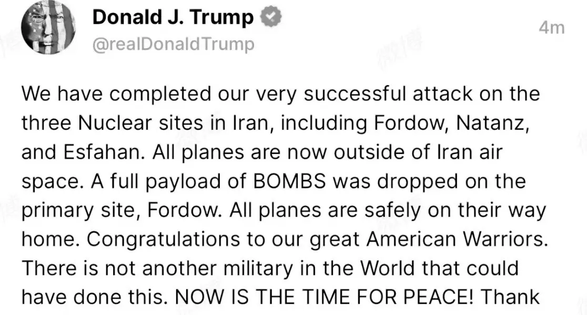Click the capitalized word 'BOMBS' in the post
The width and height of the screenshot is (587, 315).
(x=290, y=181)
